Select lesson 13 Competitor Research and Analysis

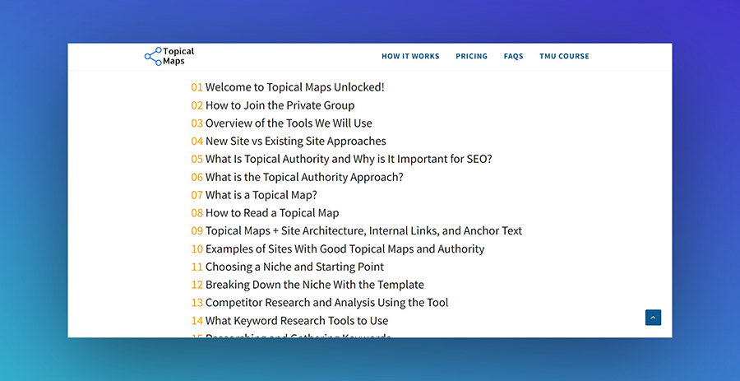tap(320, 303)
